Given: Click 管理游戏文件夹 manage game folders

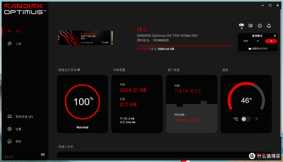Looking at the screenshot, I should (258, 49).
